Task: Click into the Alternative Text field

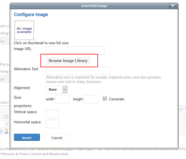Action: (78, 71)
